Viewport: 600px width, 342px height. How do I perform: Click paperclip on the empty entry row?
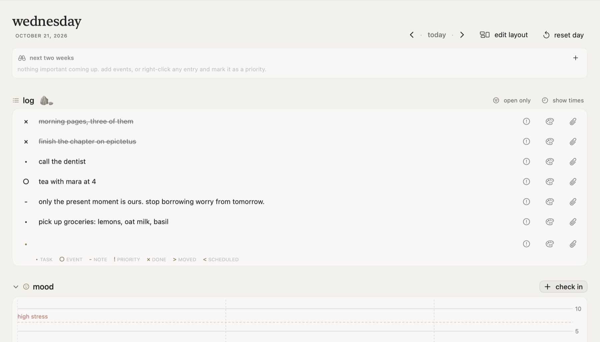click(573, 244)
